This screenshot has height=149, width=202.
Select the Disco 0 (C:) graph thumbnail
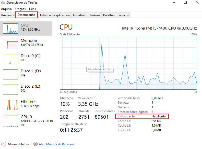10,59
